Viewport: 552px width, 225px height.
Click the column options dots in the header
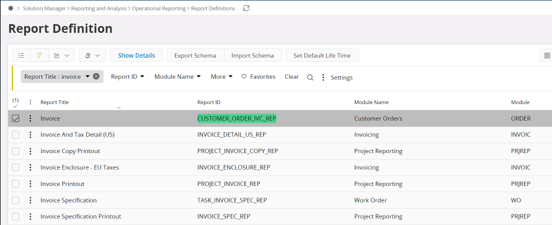point(30,102)
